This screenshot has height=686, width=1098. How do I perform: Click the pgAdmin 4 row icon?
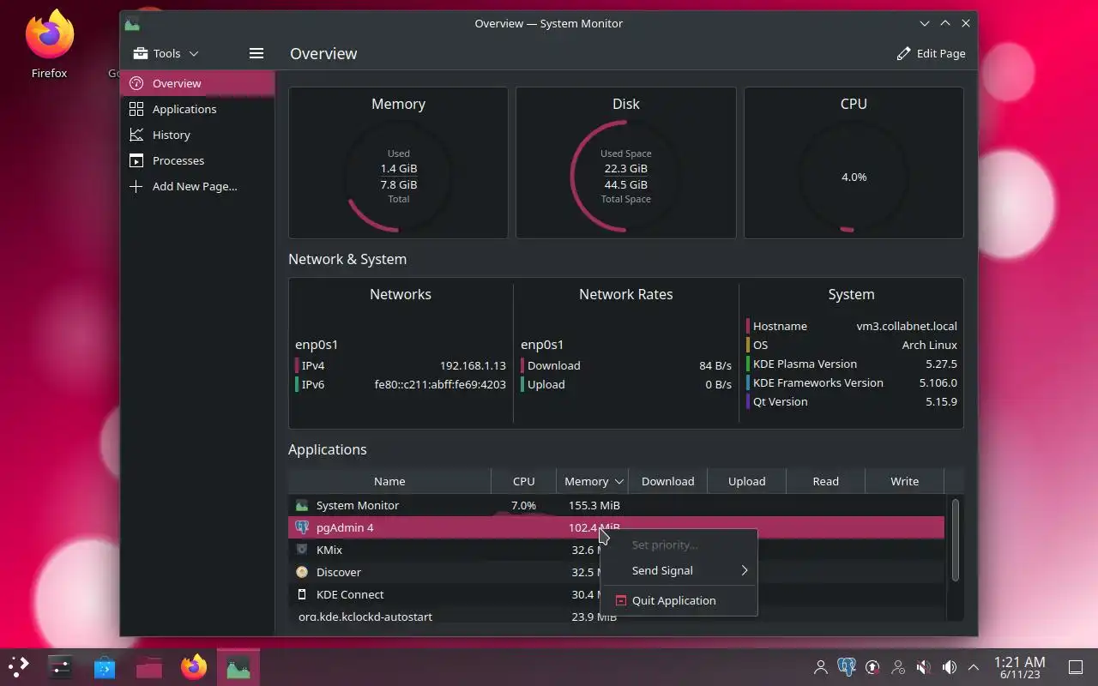coord(302,527)
